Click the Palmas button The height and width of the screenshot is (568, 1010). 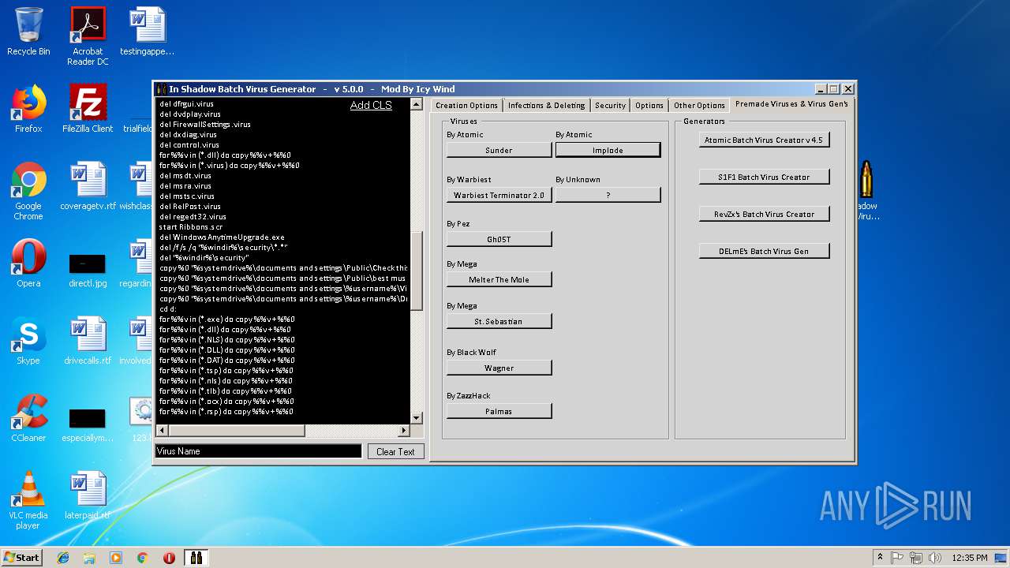[x=499, y=411]
